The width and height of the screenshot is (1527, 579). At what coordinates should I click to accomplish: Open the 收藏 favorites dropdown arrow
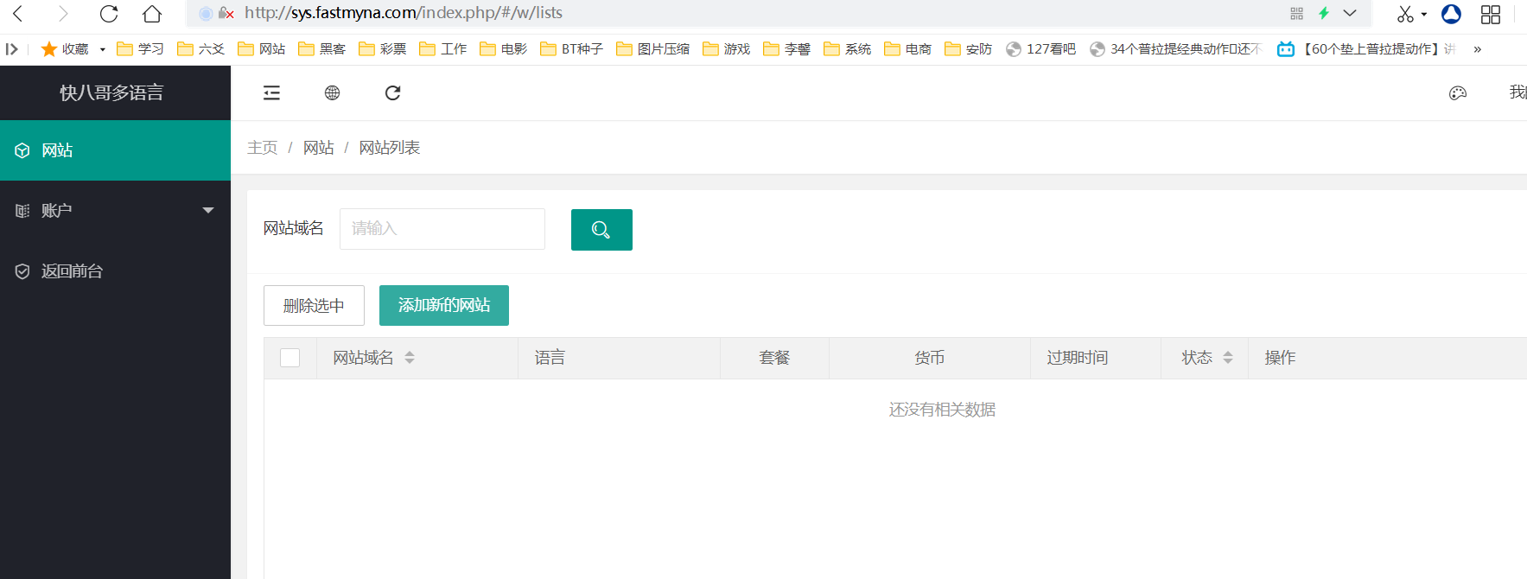click(103, 49)
